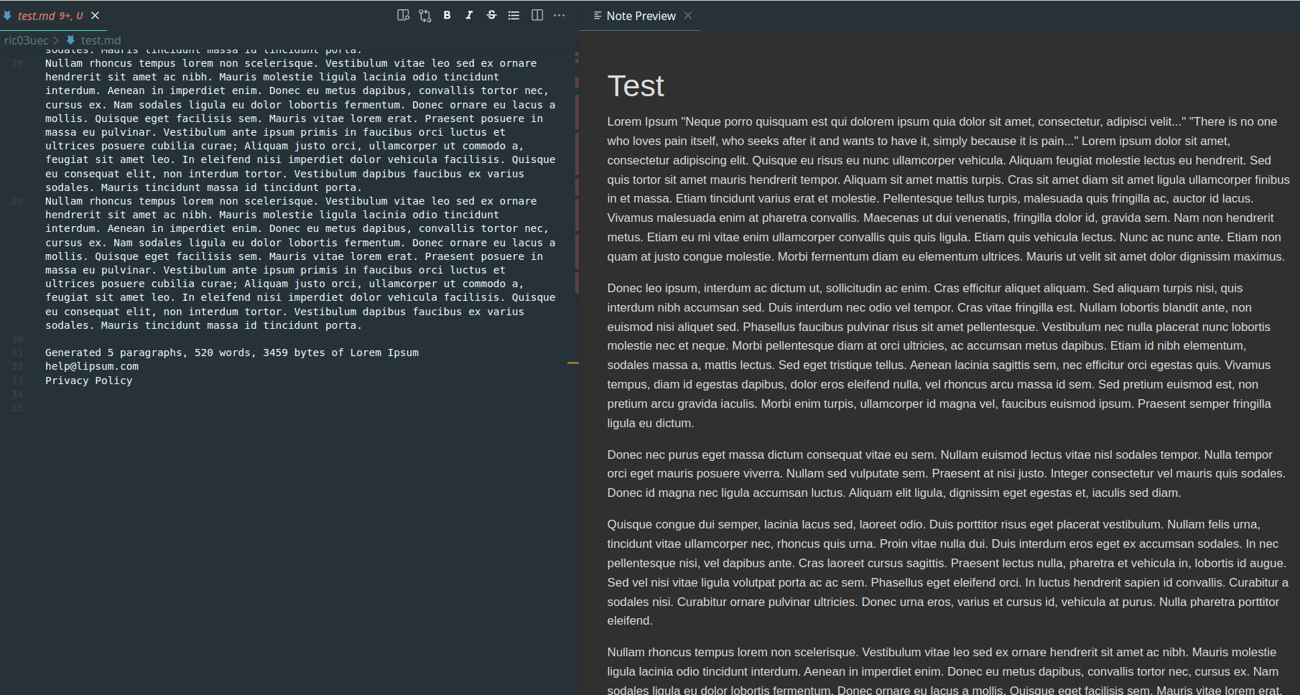Image resolution: width=1300 pixels, height=695 pixels.
Task: Insert a bullet list
Action: coord(514,15)
